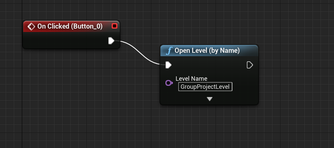Click the function f icon on Open Level node
The width and height of the screenshot is (334, 148).
(x=169, y=51)
